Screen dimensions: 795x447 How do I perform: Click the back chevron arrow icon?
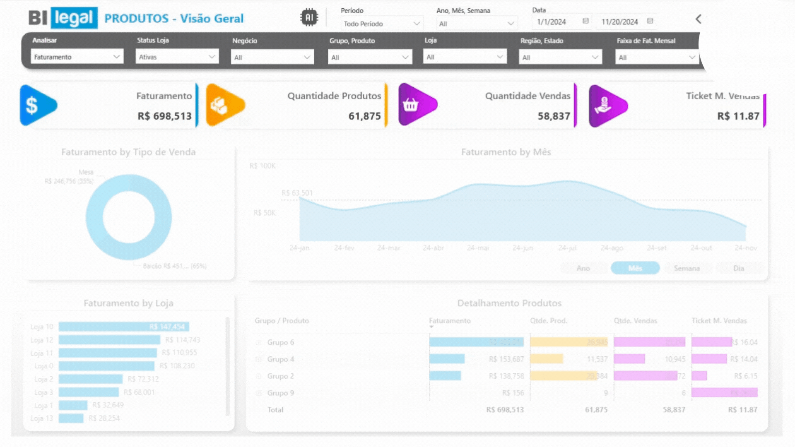pos(699,19)
